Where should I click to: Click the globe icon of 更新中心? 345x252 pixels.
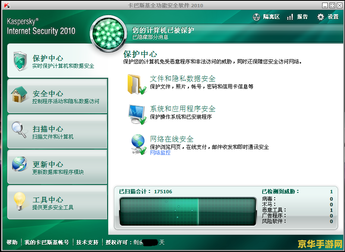[x=19, y=164]
